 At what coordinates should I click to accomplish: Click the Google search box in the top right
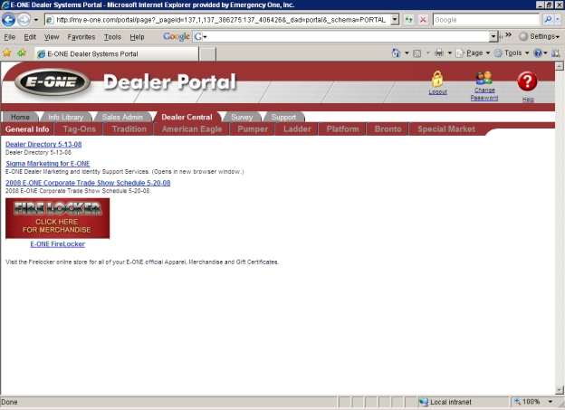pos(485,20)
